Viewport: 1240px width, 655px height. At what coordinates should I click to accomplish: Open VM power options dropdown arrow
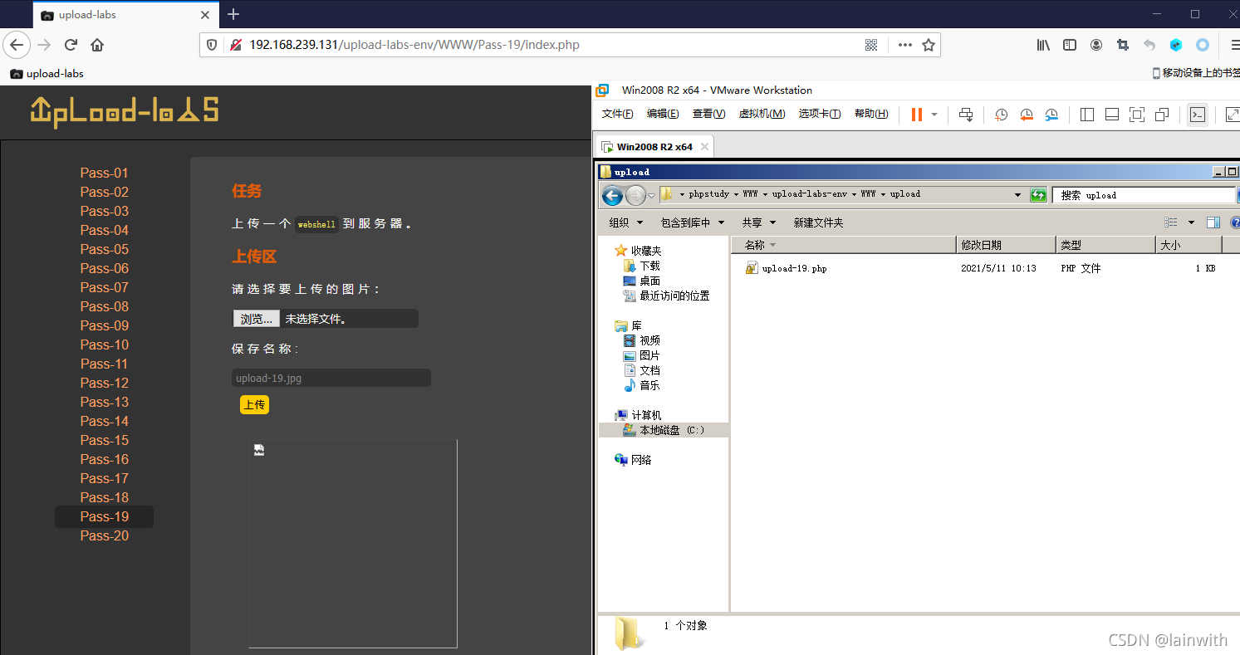(x=934, y=115)
